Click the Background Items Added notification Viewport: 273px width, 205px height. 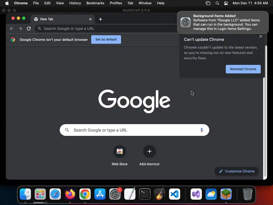223,22
